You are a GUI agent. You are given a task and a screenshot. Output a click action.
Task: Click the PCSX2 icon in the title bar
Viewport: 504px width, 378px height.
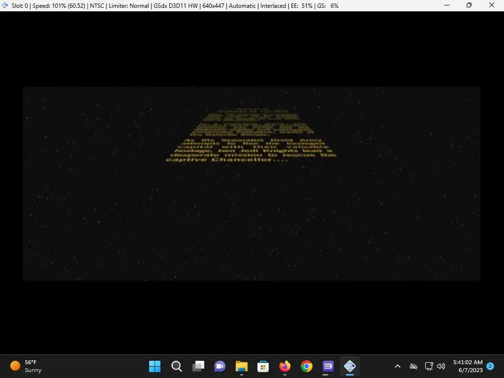pyautogui.click(x=4, y=5)
